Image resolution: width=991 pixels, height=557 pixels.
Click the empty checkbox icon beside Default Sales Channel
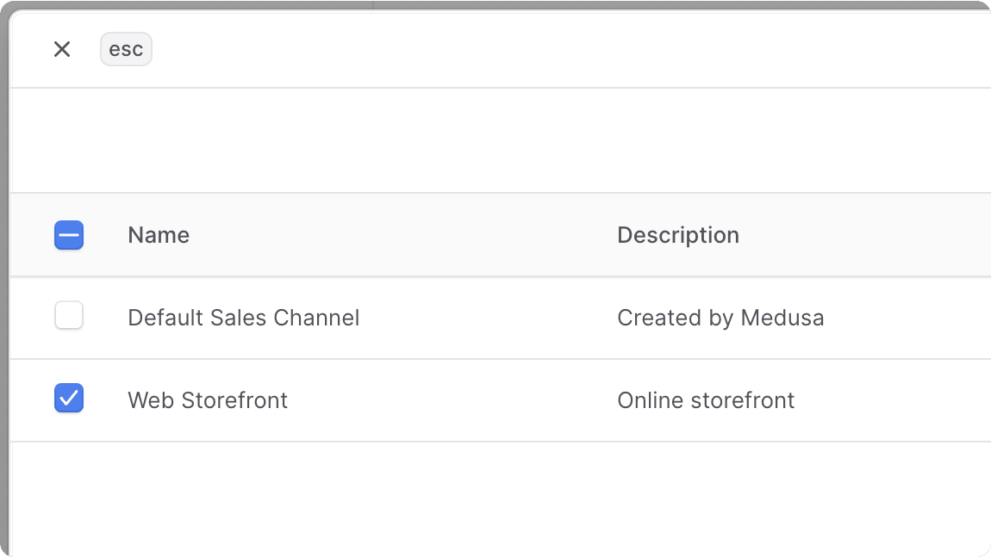click(x=69, y=315)
